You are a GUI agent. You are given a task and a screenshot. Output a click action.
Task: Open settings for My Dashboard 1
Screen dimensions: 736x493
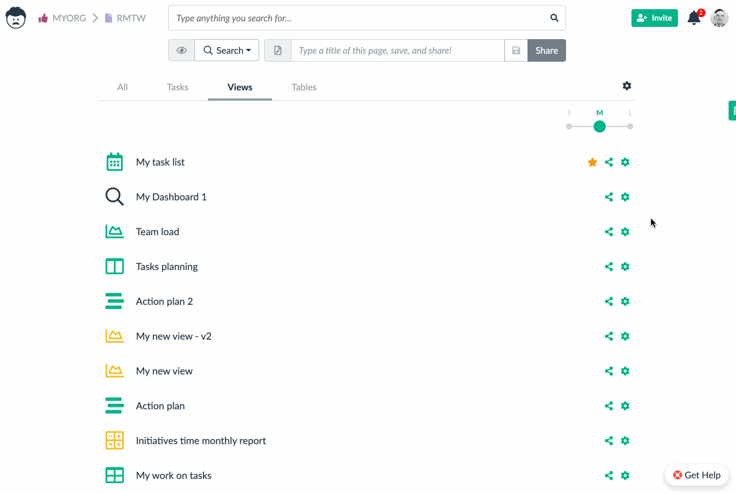point(625,197)
